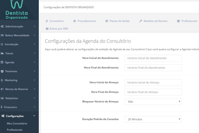Click the Pacientes people icon
The height and width of the screenshot is (133, 199).
2,71
